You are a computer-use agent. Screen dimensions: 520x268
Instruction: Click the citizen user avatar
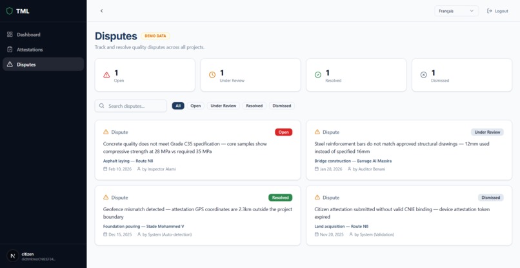(x=13, y=256)
